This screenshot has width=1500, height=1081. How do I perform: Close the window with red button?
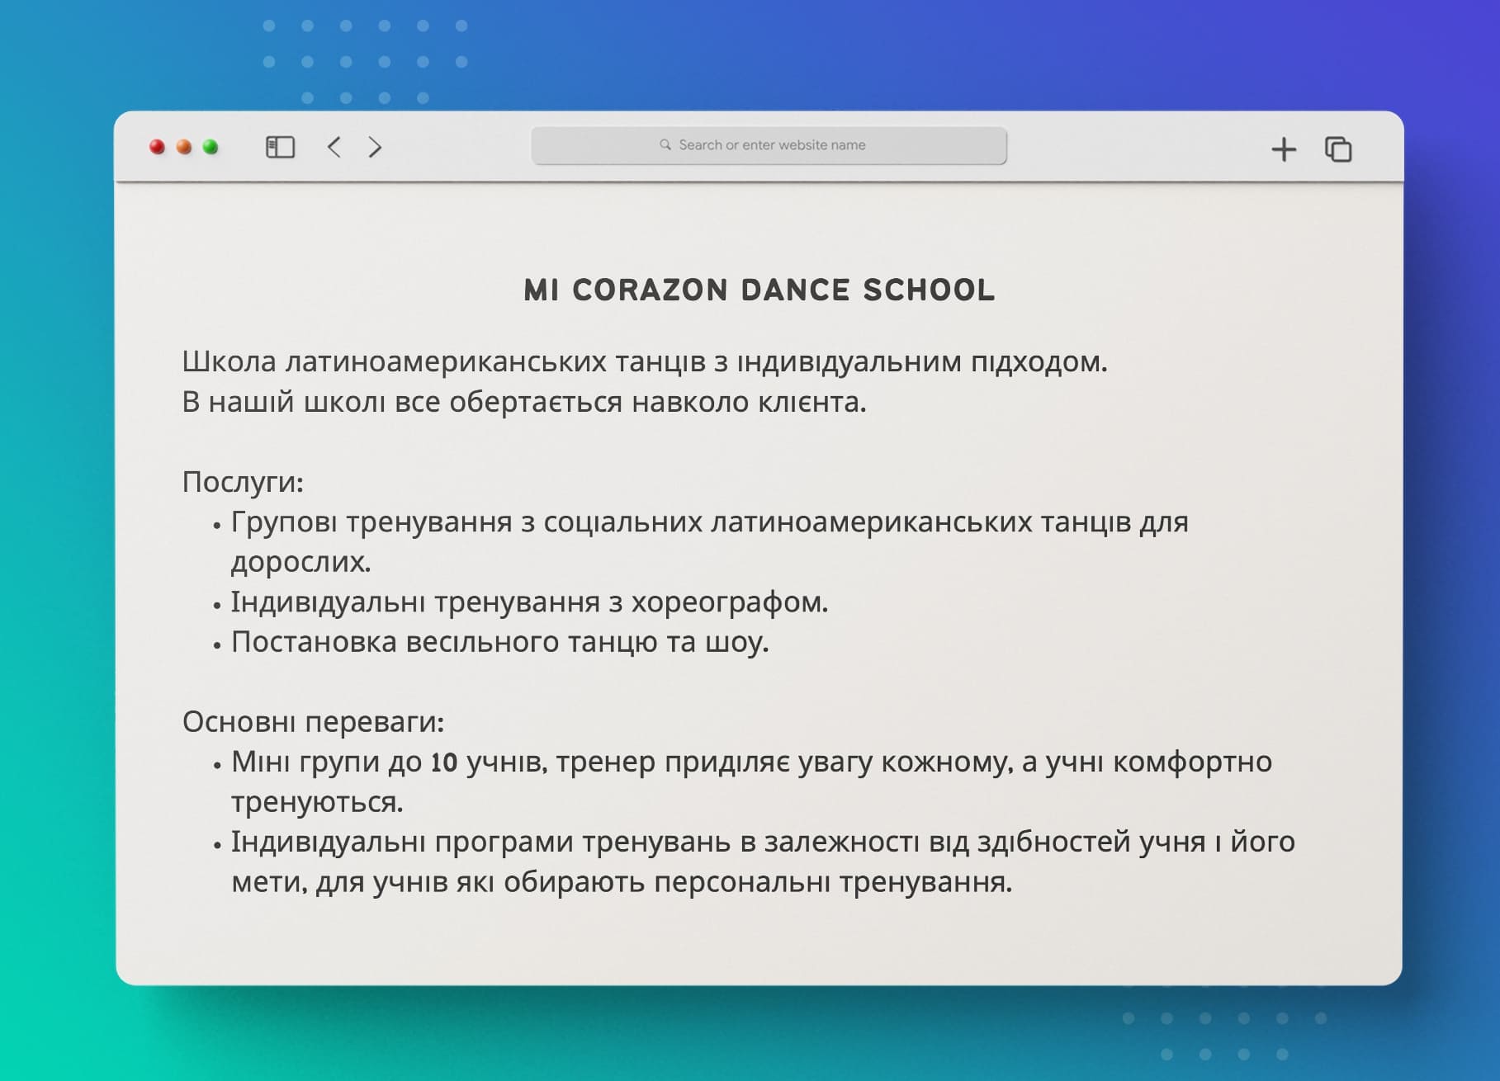(x=157, y=147)
